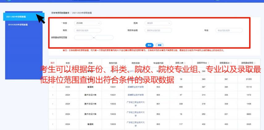Screen dimensions: 264x130
Task: Sort table by 录取最低排位 column sort icon
Action: (x=255, y=63)
